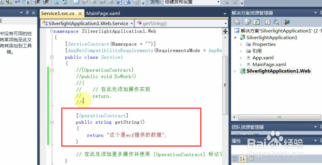Open the document tab list dropdown
The width and height of the screenshot is (322, 165).
[x=225, y=13]
